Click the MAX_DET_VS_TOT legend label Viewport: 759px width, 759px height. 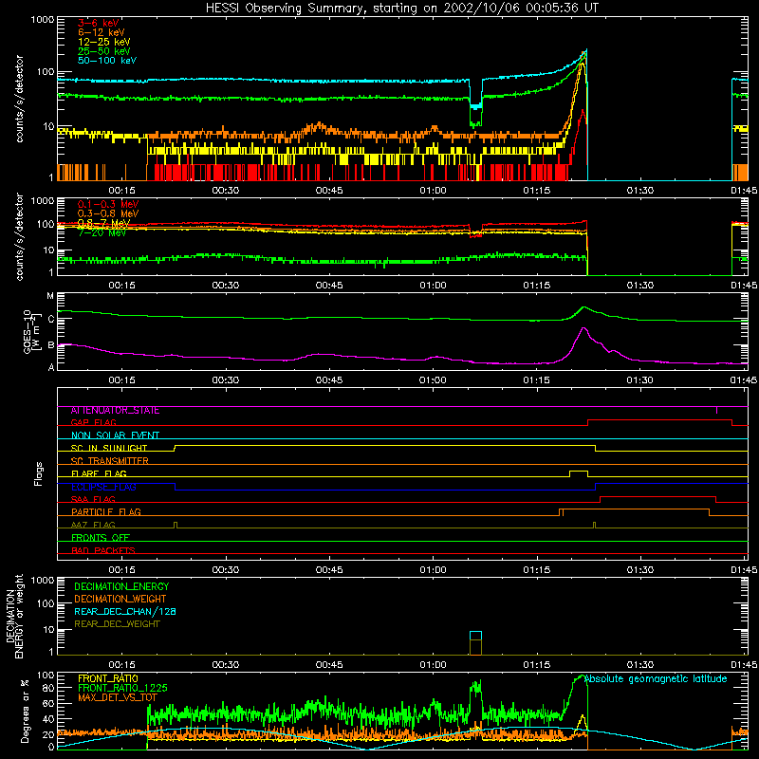coord(118,697)
